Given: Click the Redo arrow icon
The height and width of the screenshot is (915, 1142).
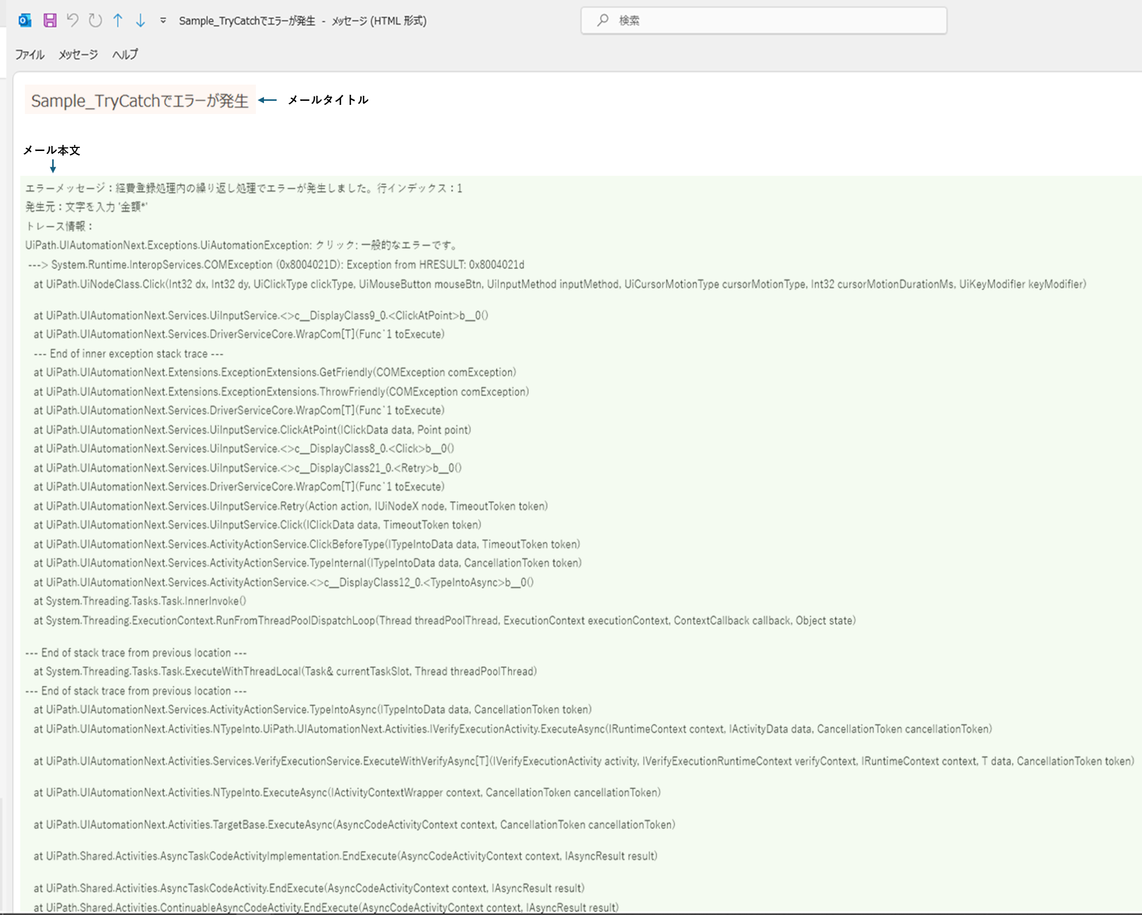Looking at the screenshot, I should [95, 21].
